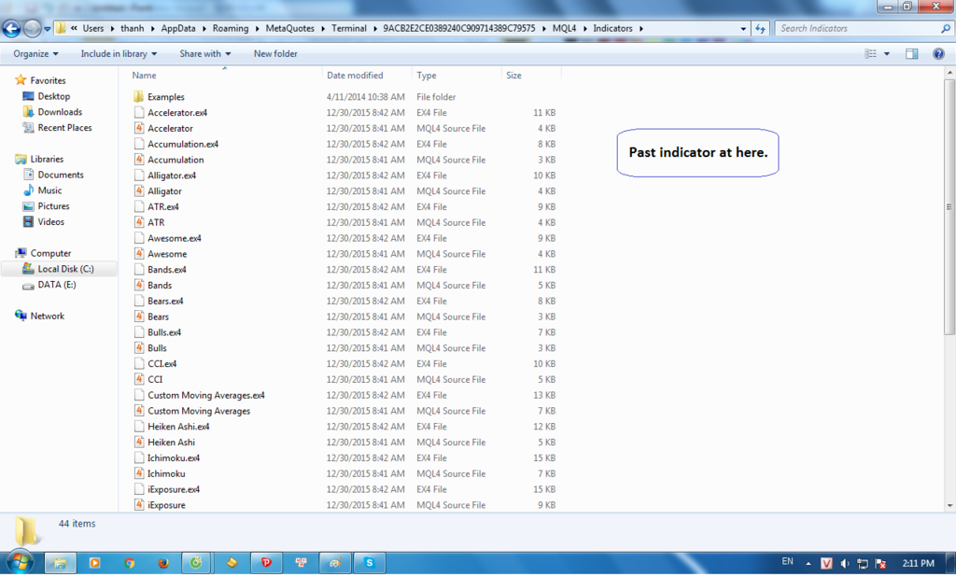Show hidden system tray icons arrow
This screenshot has height=577, width=956.
808,564
